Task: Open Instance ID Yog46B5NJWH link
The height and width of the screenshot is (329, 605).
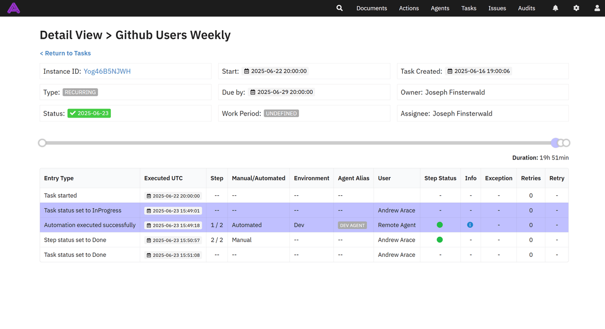Action: (x=107, y=71)
